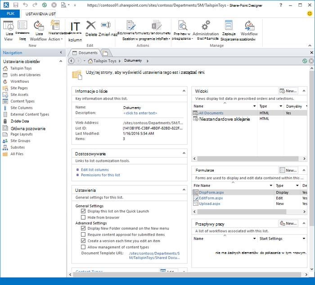
Task: Open the Name column dropdown in Widoki
Action: point(254,106)
